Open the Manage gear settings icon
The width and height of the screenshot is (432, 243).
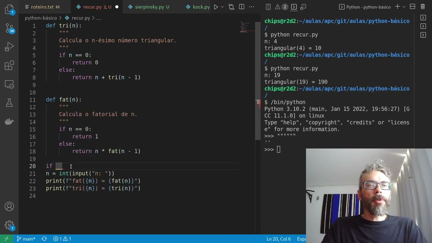pyautogui.click(x=9, y=225)
